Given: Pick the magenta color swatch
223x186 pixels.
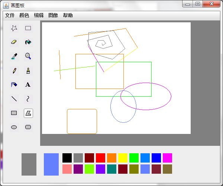Looking at the screenshot, I should (167, 158).
